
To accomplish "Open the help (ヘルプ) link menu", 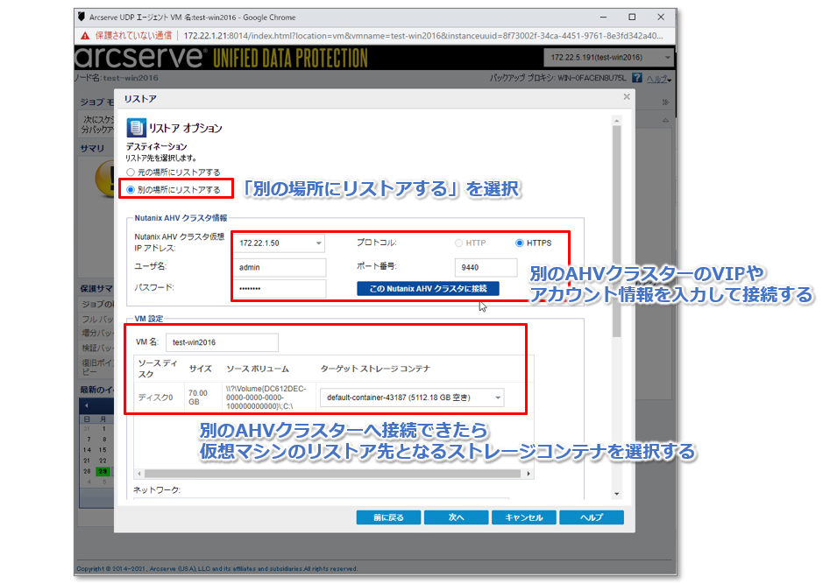I will click(659, 79).
